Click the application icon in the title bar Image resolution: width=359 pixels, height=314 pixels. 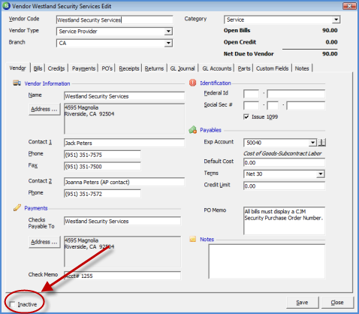pyautogui.click(x=6, y=6)
